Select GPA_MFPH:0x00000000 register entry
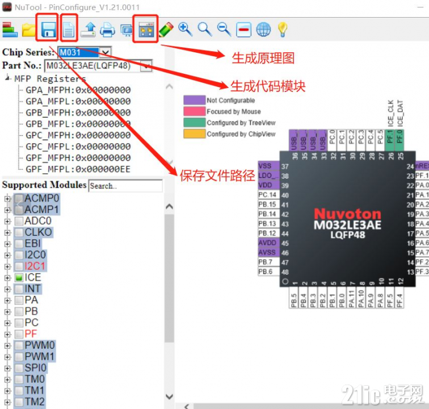Screen dimensions: 429x409 tap(78, 90)
